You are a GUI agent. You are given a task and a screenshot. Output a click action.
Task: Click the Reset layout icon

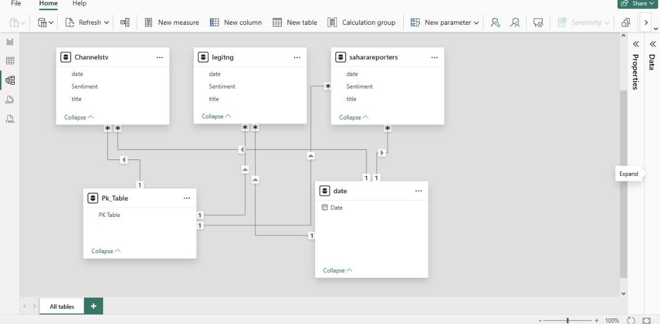pyautogui.click(x=631, y=321)
